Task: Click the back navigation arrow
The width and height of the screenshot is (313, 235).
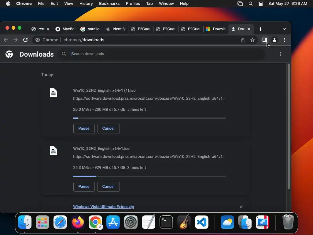Action: point(6,40)
